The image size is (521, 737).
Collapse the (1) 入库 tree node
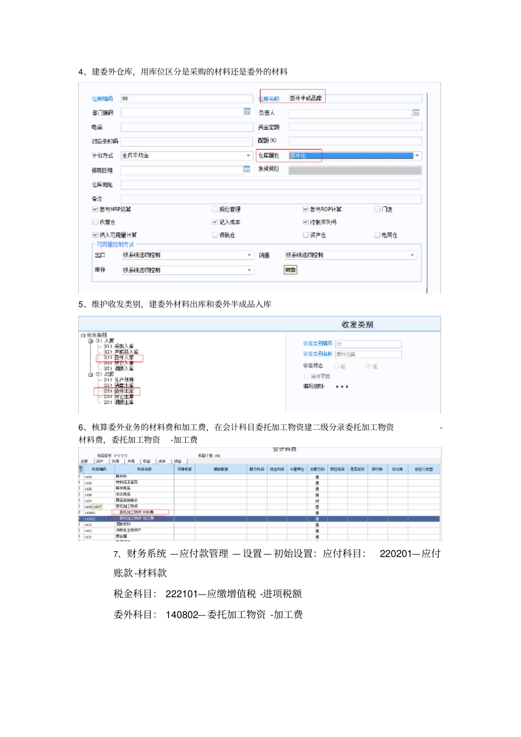click(90, 341)
